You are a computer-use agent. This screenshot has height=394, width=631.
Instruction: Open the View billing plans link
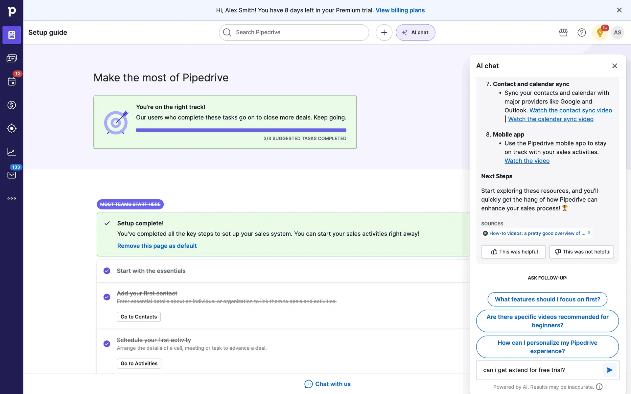click(x=400, y=10)
